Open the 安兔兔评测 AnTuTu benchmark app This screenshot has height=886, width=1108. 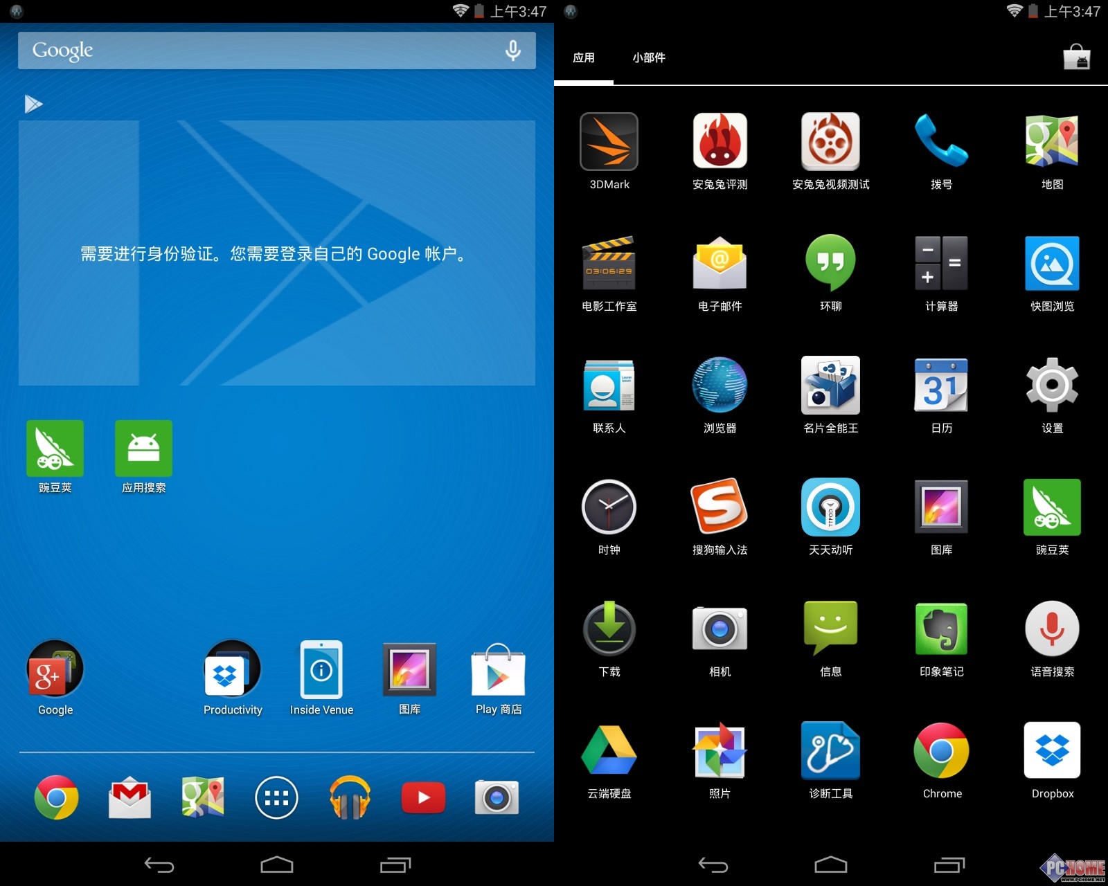(x=720, y=142)
